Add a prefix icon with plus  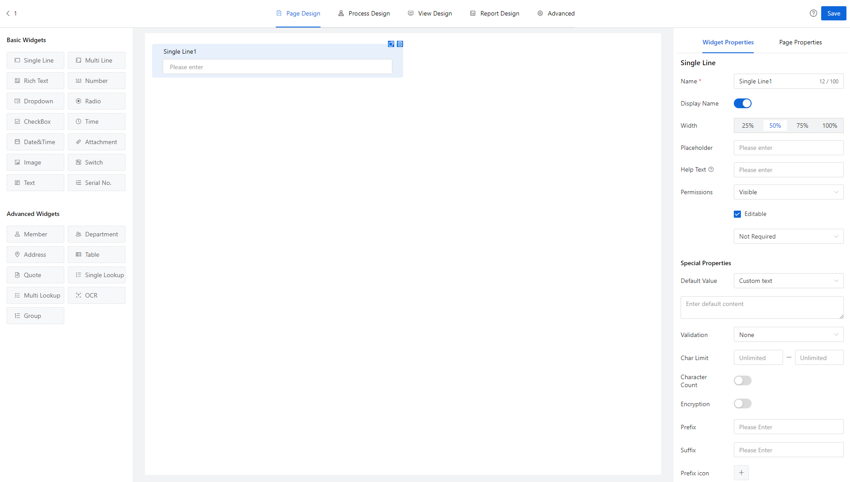(x=741, y=473)
